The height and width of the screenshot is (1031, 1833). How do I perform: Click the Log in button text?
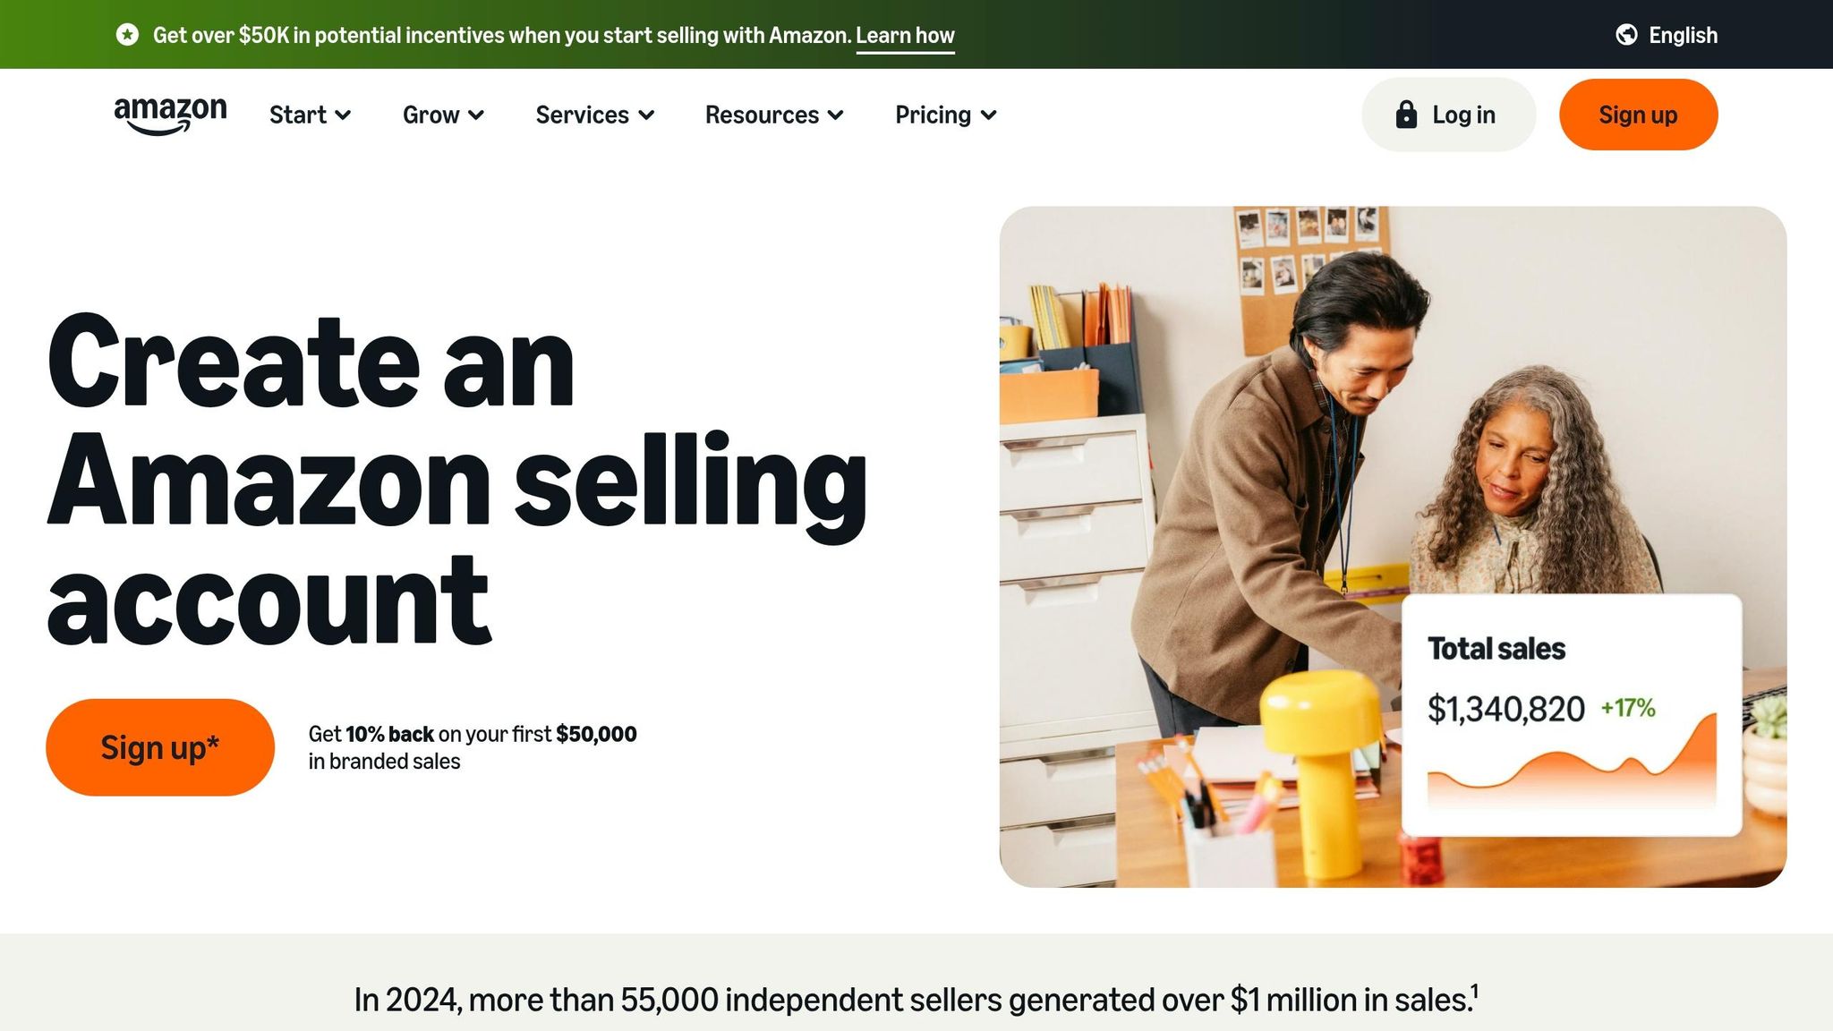click(x=1463, y=115)
